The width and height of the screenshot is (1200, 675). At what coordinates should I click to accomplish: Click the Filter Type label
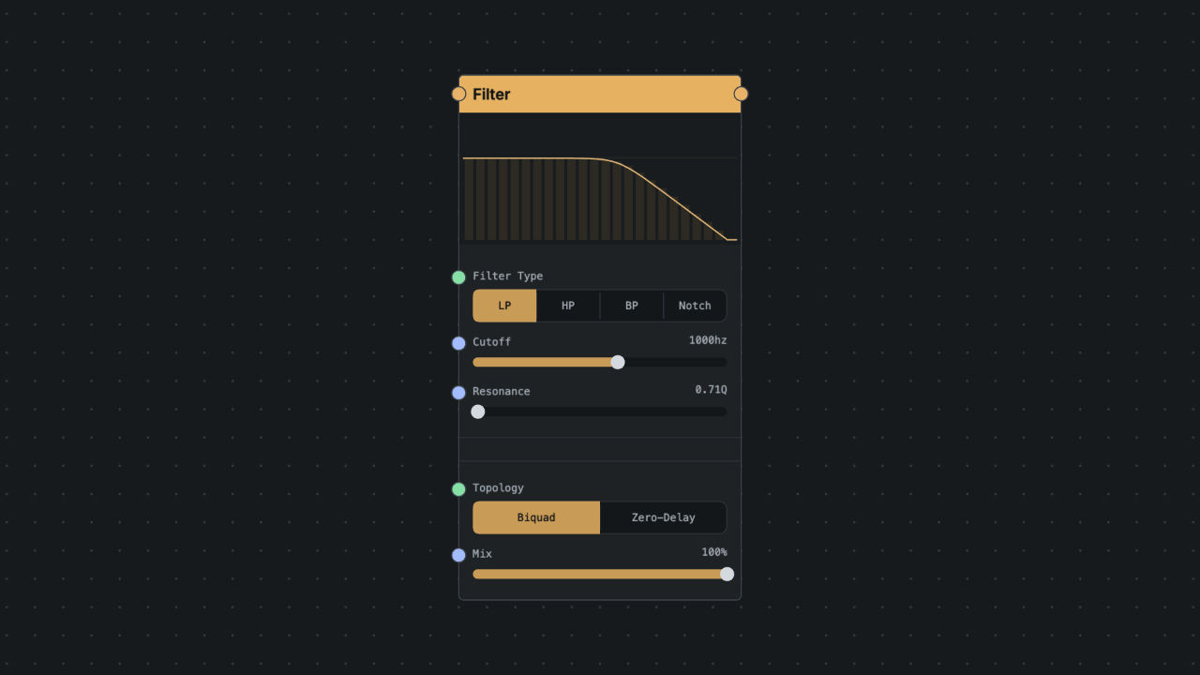pos(507,277)
